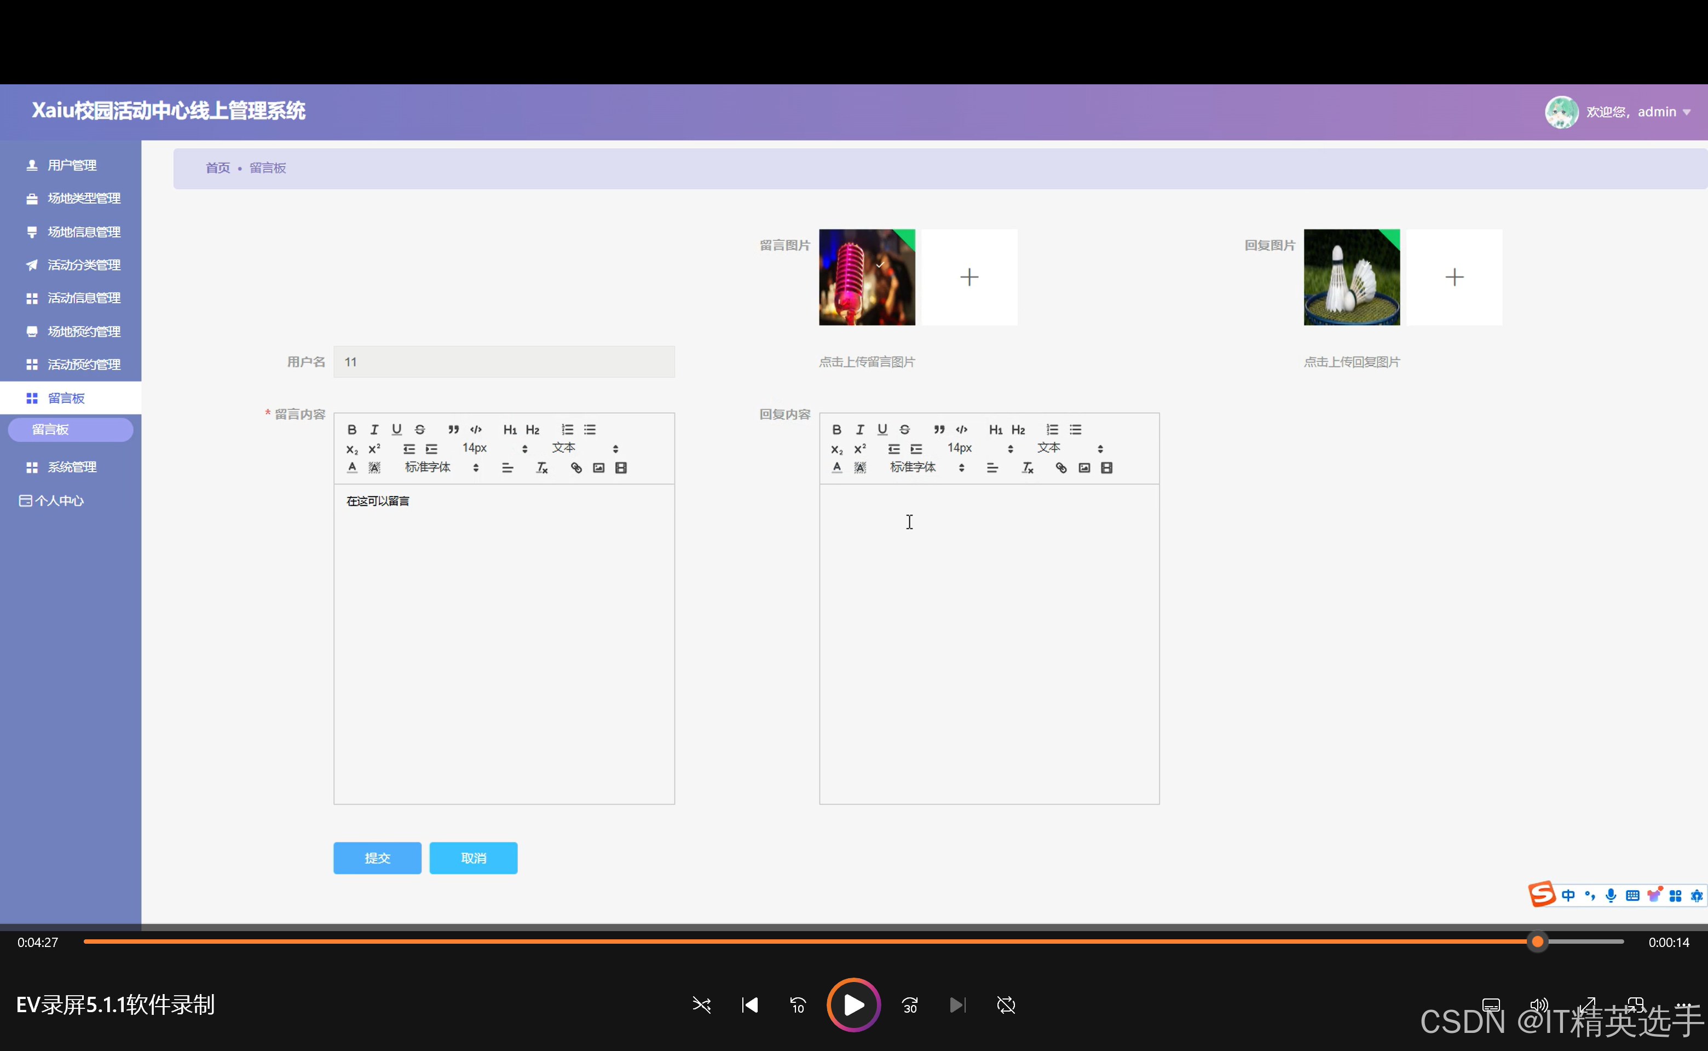Toggle Sogou IME Chinese/English mode
Screen dimensions: 1708x1051
tap(1568, 896)
